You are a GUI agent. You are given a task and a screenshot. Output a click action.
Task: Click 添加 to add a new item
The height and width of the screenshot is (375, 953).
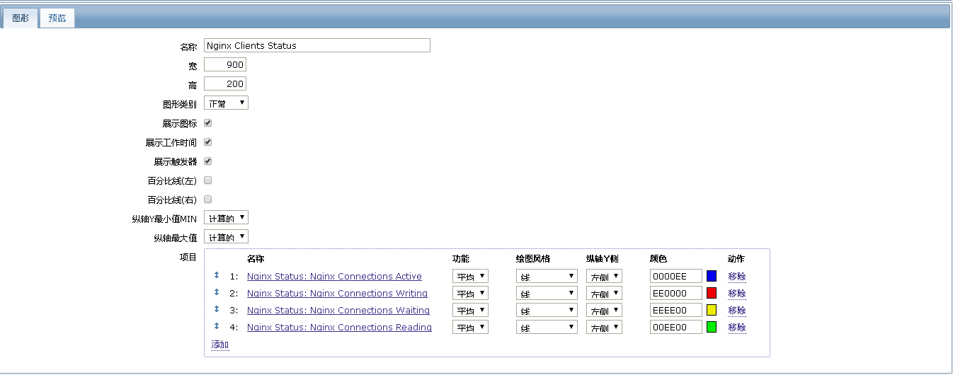220,345
